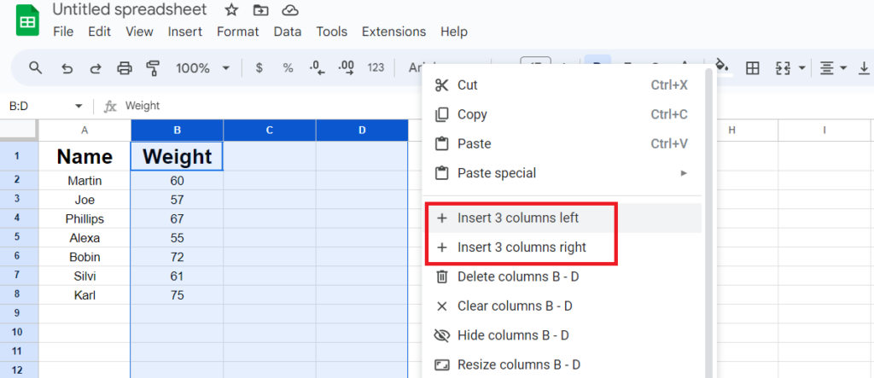The image size is (874, 378).
Task: Choose Hide columns B - D
Action: (x=563, y=335)
